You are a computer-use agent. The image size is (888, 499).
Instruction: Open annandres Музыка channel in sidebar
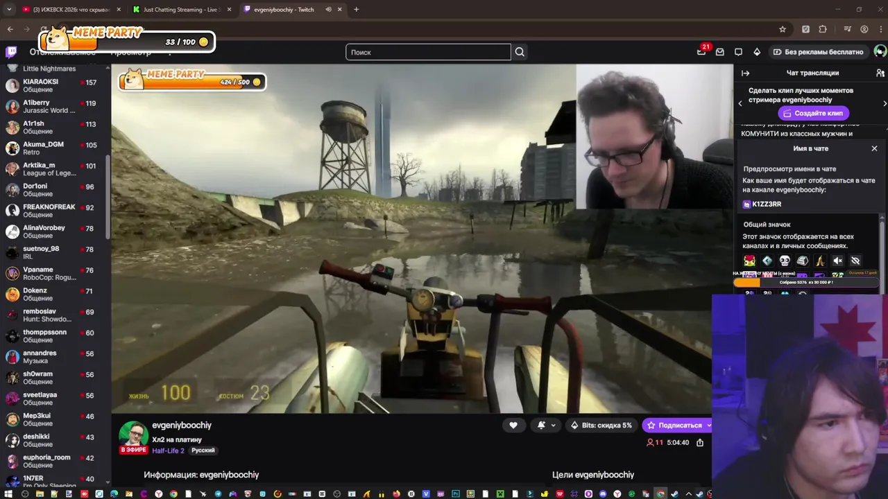[x=55, y=357]
